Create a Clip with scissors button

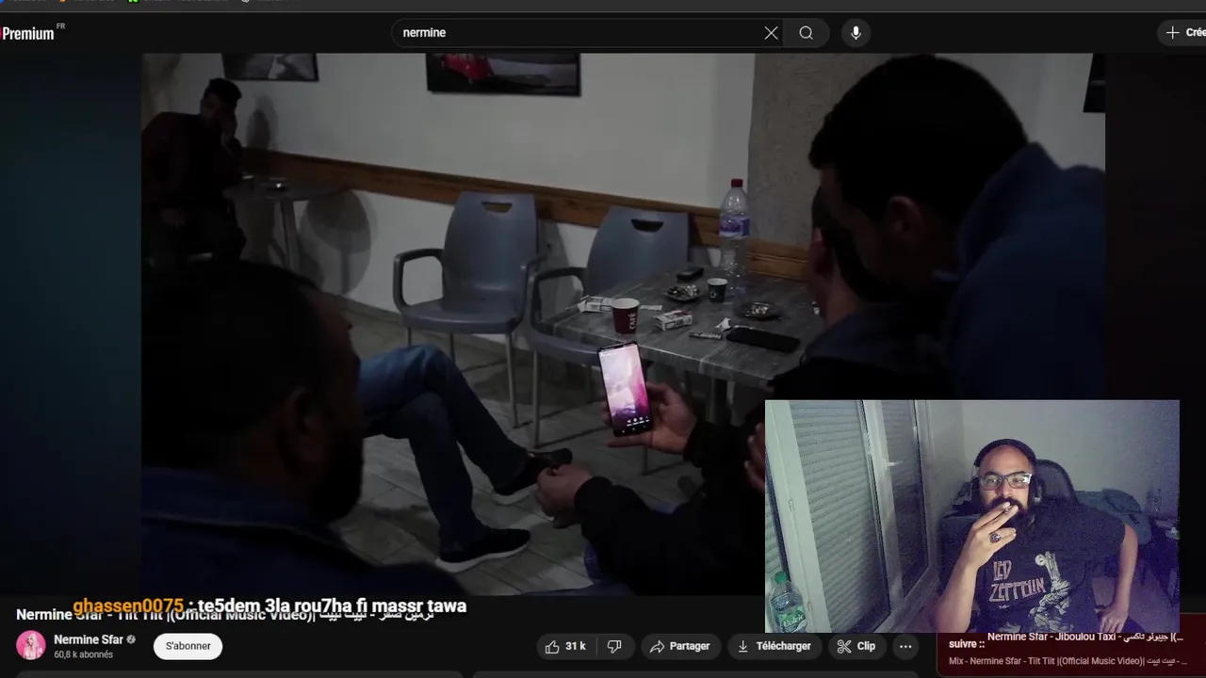[856, 646]
